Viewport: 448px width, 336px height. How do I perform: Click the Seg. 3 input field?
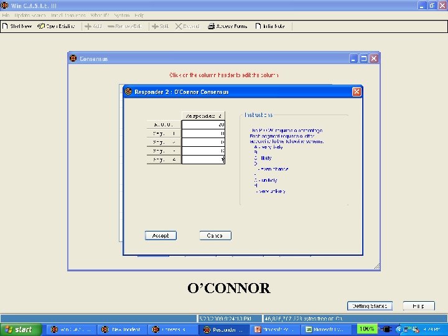pyautogui.click(x=203, y=151)
